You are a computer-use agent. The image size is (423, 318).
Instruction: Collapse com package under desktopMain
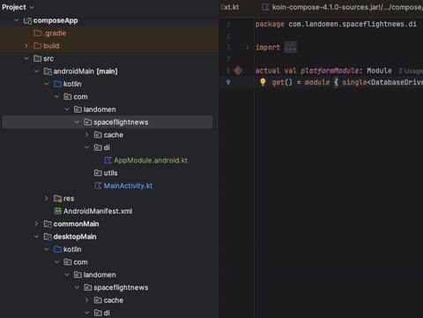[56, 262]
